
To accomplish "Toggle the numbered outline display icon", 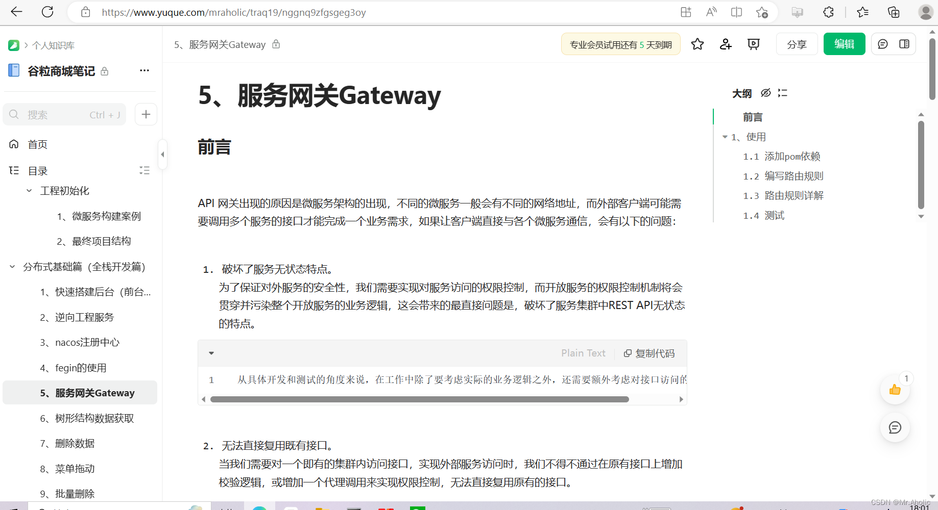I will (782, 93).
